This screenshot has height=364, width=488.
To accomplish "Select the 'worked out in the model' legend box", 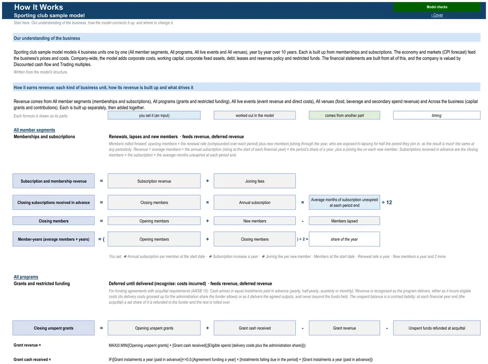I will tap(255, 116).
